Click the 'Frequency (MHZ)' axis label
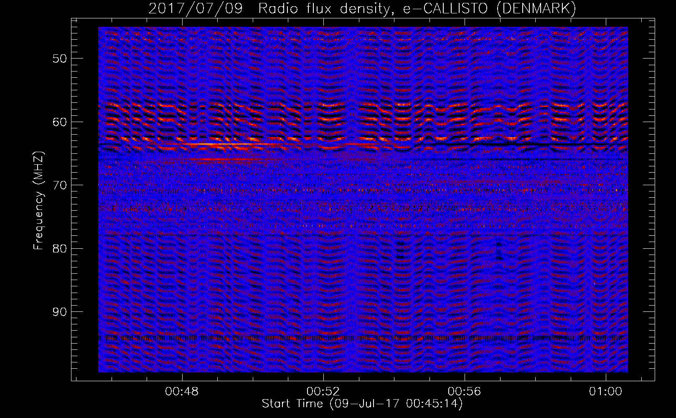Viewport: 676px width, 418px height. tap(38, 201)
